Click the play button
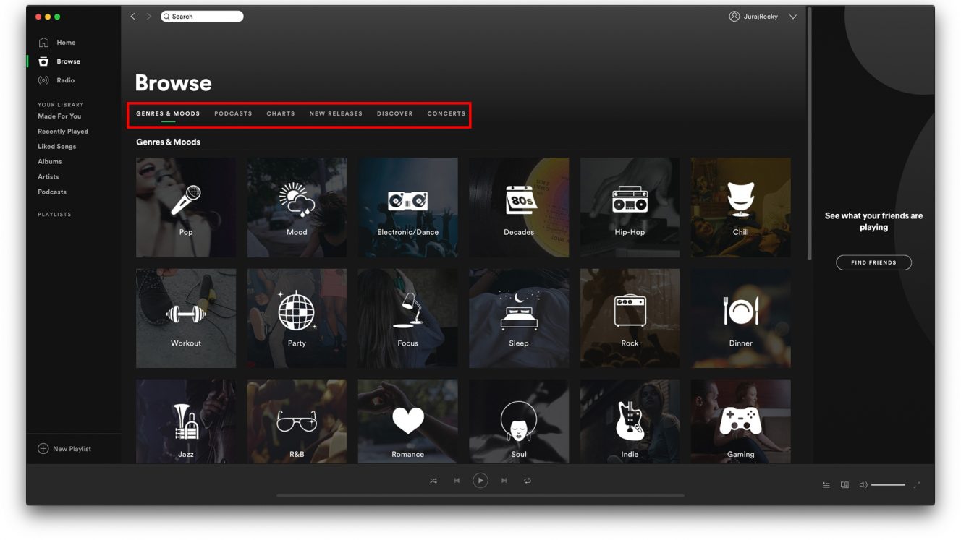 tap(480, 481)
